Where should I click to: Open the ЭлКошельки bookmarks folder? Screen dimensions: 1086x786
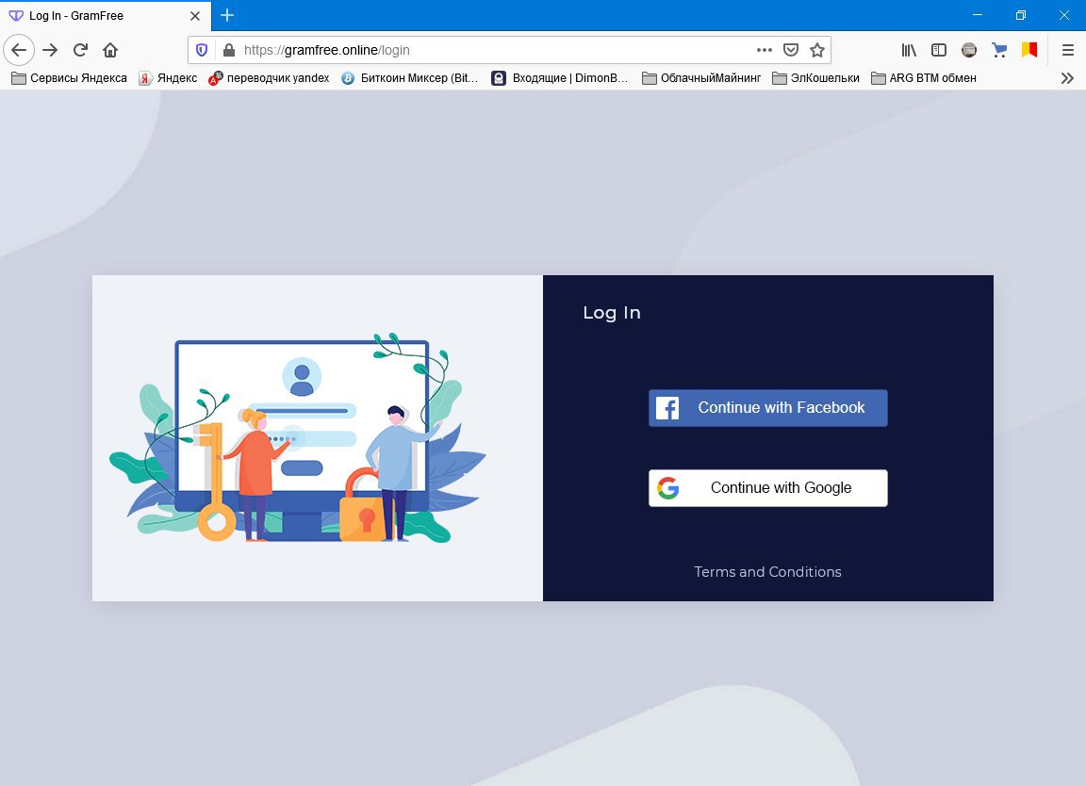(x=815, y=78)
